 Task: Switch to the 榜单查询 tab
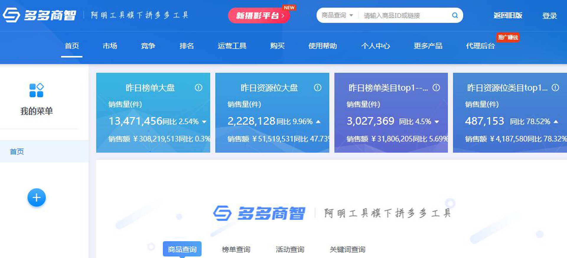pyautogui.click(x=236, y=249)
